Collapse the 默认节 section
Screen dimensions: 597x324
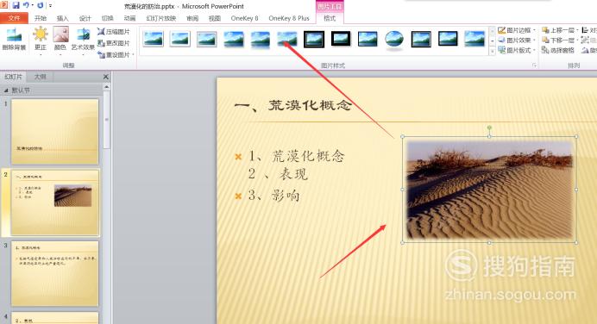coord(6,90)
